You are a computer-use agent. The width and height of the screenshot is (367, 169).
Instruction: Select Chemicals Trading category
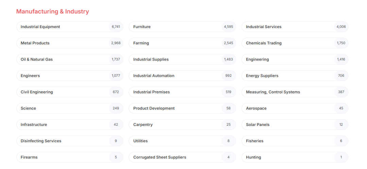295,43
